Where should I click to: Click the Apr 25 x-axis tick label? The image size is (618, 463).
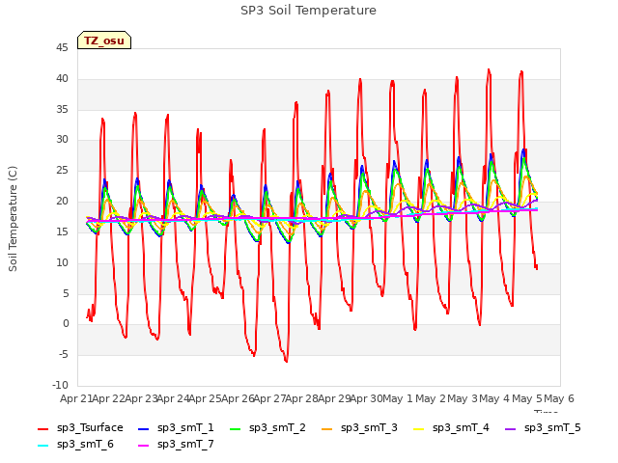point(205,398)
